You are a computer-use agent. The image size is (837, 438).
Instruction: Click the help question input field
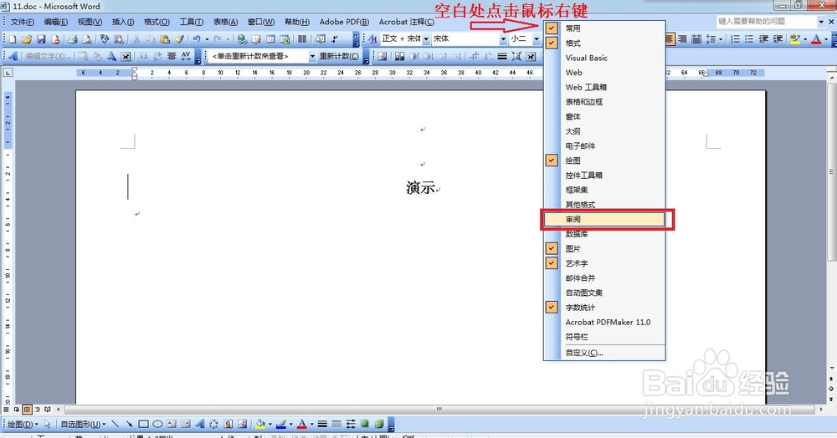(767, 21)
